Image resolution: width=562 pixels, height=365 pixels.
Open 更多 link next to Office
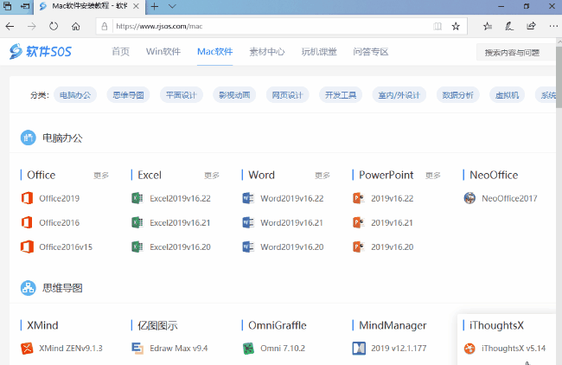[101, 176]
